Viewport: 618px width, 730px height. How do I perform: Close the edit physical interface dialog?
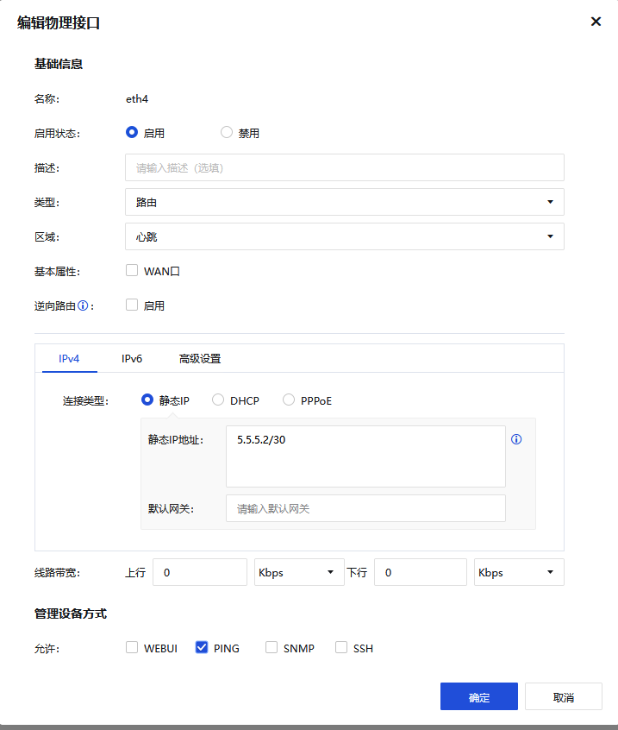596,22
